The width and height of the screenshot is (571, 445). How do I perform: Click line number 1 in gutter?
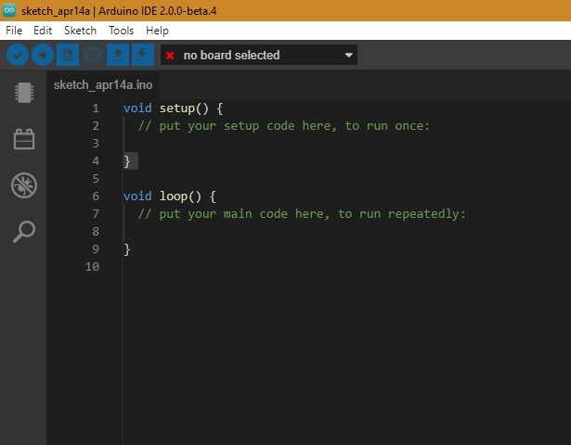pos(96,108)
